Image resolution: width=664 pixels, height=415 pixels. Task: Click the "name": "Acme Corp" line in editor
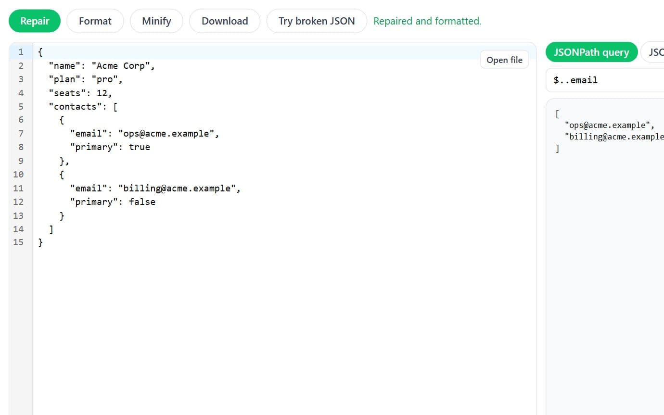[102, 66]
